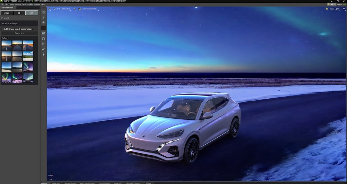
Task: Toggle the LIVE sync button
Action: click(330, 4)
